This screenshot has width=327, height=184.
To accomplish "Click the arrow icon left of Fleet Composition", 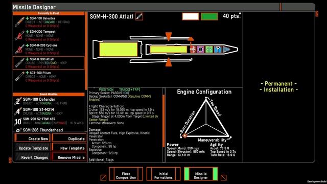I will click(x=103, y=178).
